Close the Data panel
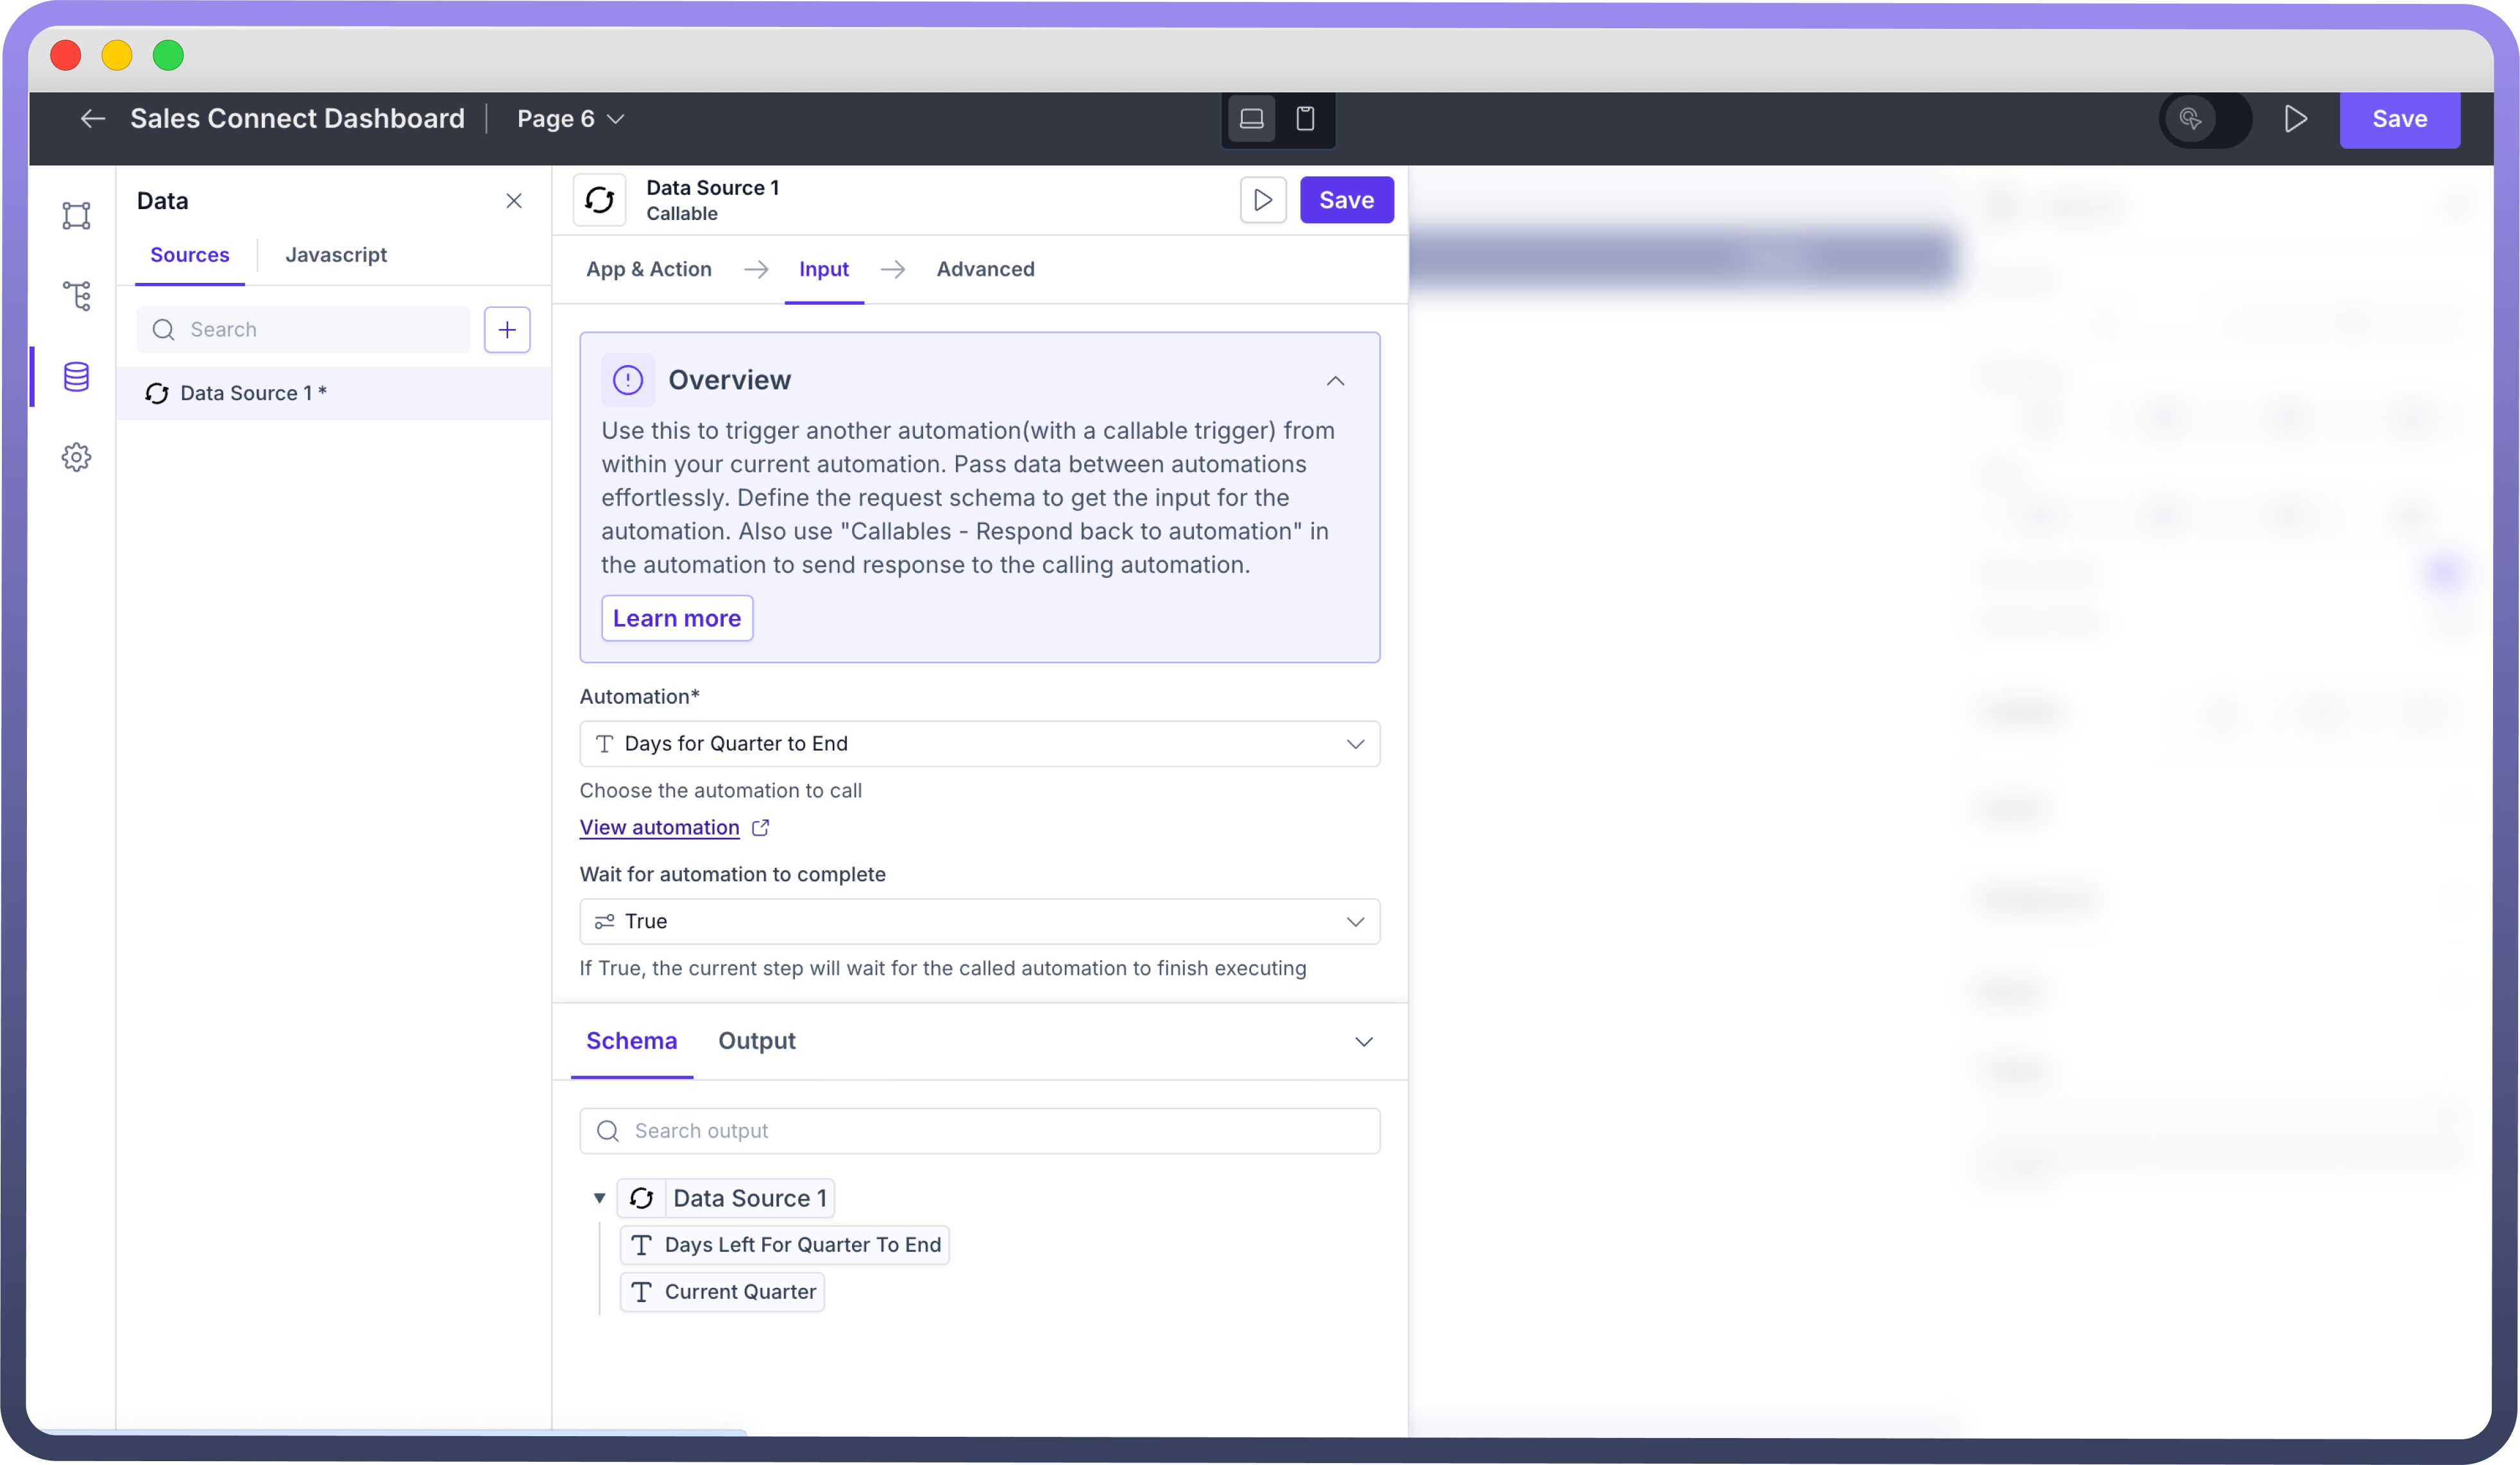 click(x=514, y=201)
